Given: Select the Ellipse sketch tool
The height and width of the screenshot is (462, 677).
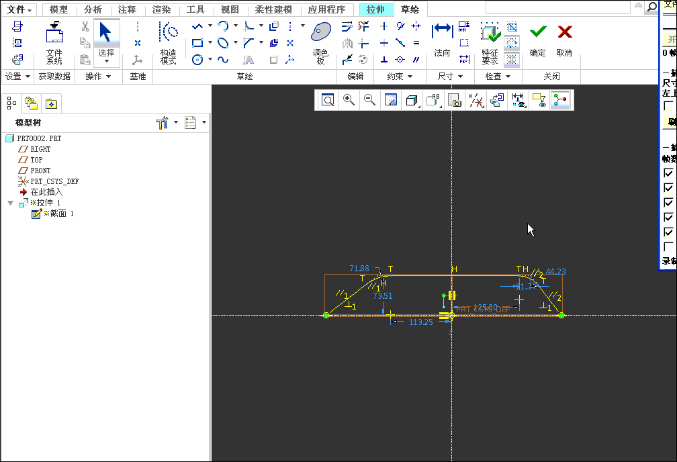Looking at the screenshot, I should [x=223, y=43].
